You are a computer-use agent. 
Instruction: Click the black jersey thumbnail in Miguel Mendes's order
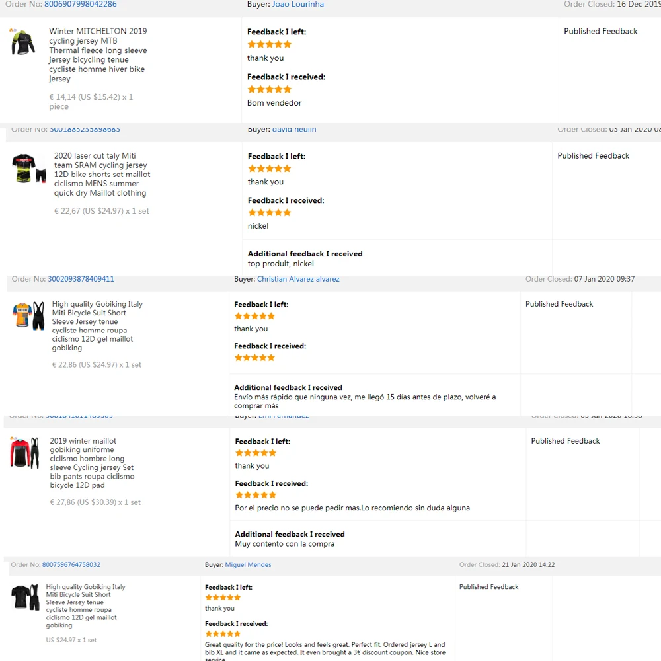26,598
